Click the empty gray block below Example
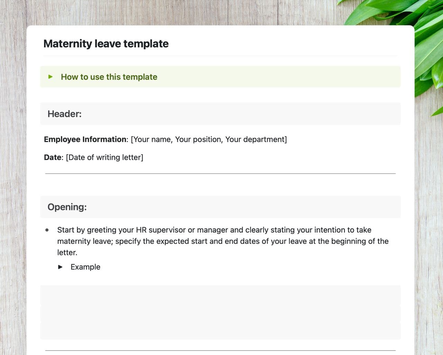443x355 pixels. coord(220,312)
